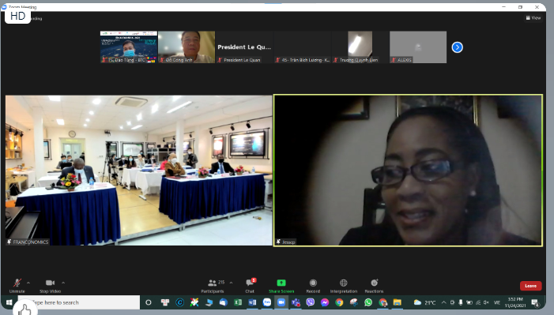The height and width of the screenshot is (315, 554).
Task: Open the Excel taskbar icon
Action: pyautogui.click(x=238, y=302)
